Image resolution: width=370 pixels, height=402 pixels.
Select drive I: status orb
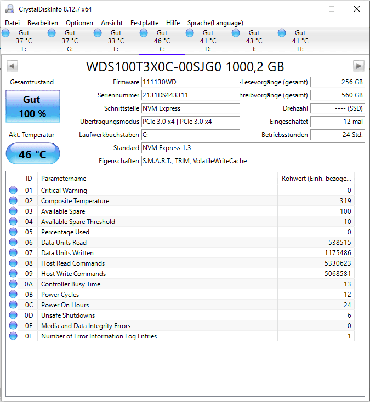tap(236, 33)
